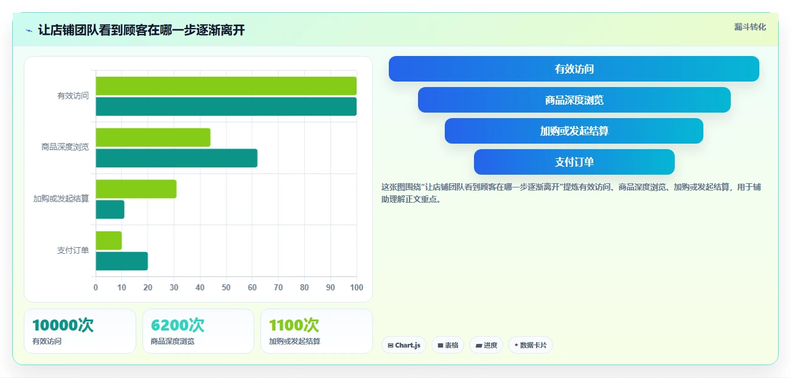Open the 1100次 加购或发起结算 stat card
Viewport: 791px width, 378px height.
(x=316, y=331)
